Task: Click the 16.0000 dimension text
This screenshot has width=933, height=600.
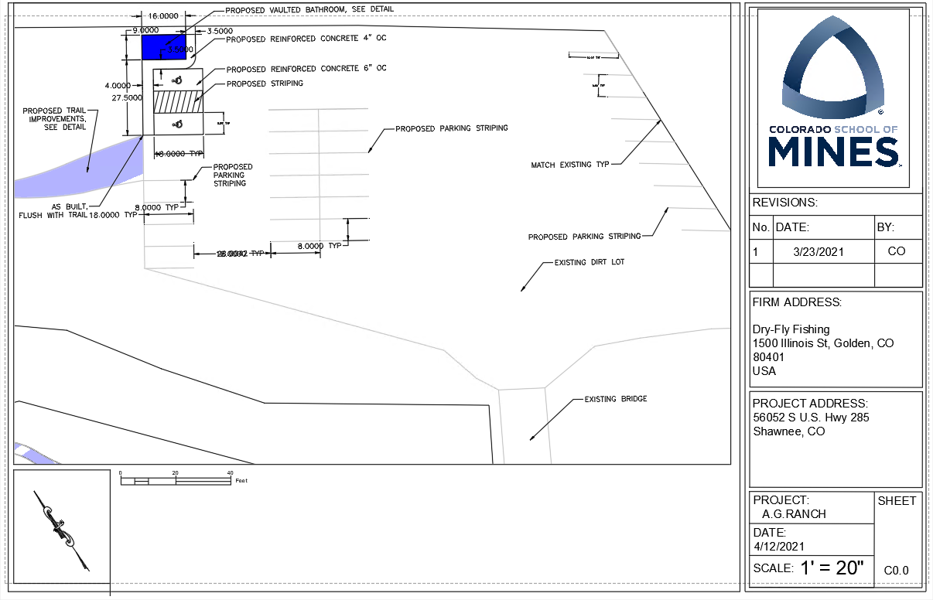Action: tap(164, 15)
